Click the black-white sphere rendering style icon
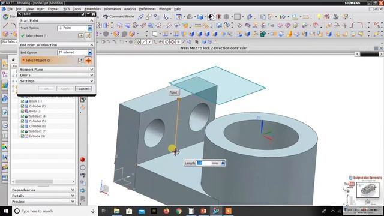The height and width of the screenshot is (216, 384). [211, 17]
